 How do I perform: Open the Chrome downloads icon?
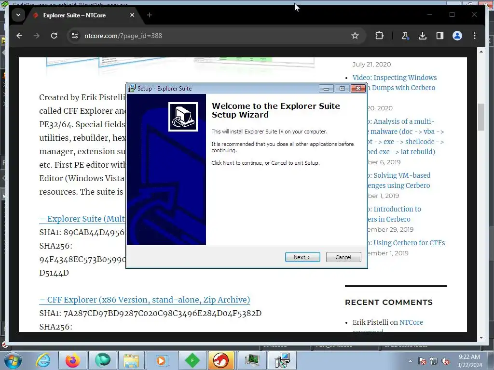point(423,36)
